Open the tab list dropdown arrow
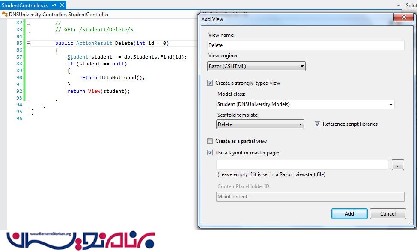The height and width of the screenshot is (251, 417). click(399, 5)
